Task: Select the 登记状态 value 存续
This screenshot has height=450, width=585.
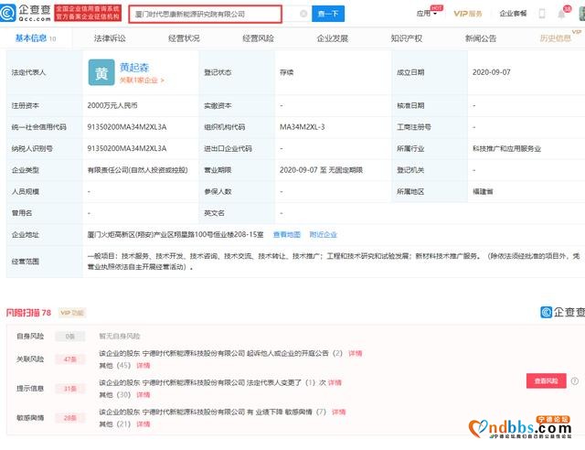Action: tap(286, 72)
